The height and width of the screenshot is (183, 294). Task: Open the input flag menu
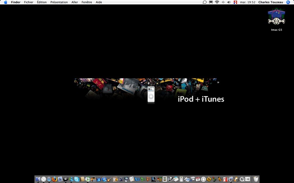(x=235, y=2)
